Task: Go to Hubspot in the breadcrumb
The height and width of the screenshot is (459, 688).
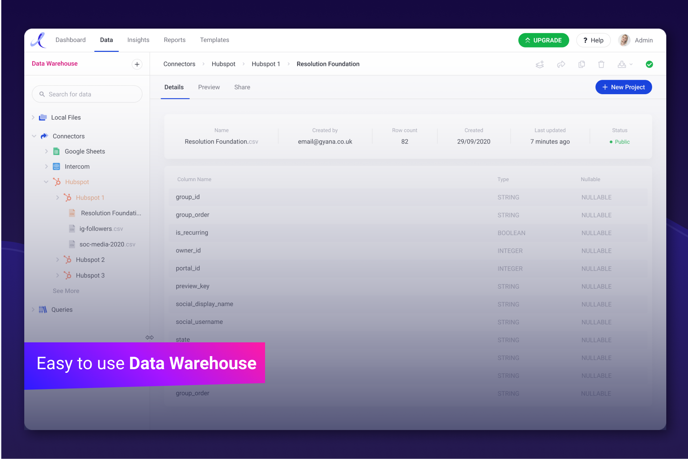Action: click(223, 64)
